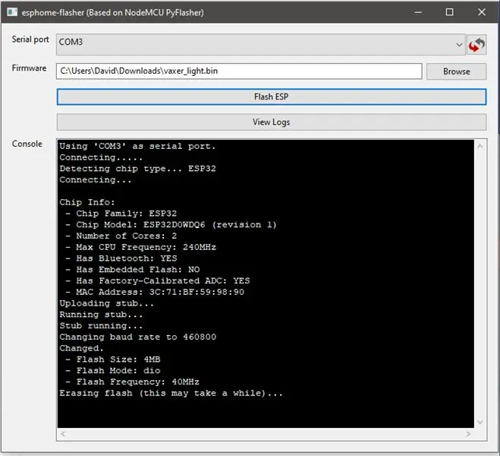Minimize the esphome-flasher window

pos(418,12)
